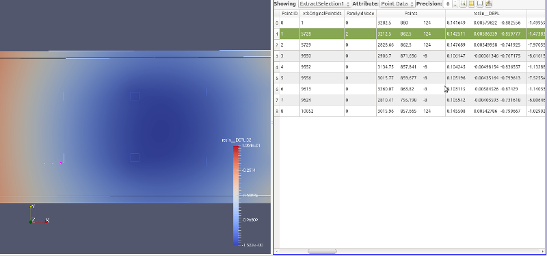The height and width of the screenshot is (256, 547).
Task: Toggle column visibility icon in spreadsheet toolbar
Action: 471,3
